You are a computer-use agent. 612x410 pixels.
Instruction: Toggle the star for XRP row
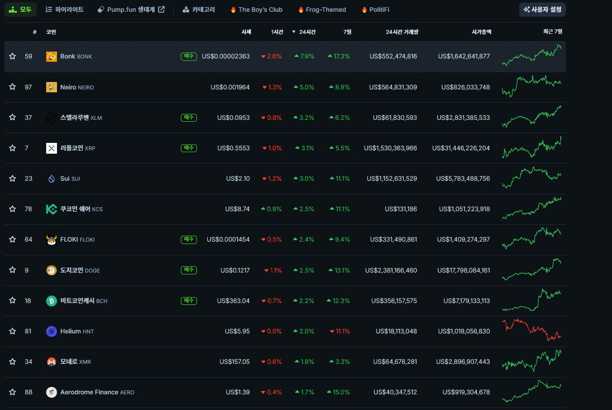click(12, 148)
